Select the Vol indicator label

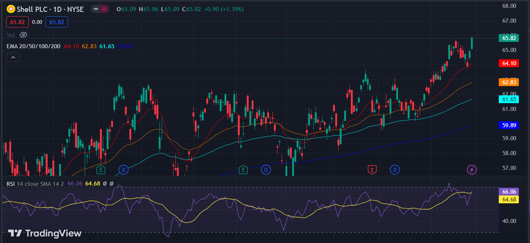click(x=11, y=35)
